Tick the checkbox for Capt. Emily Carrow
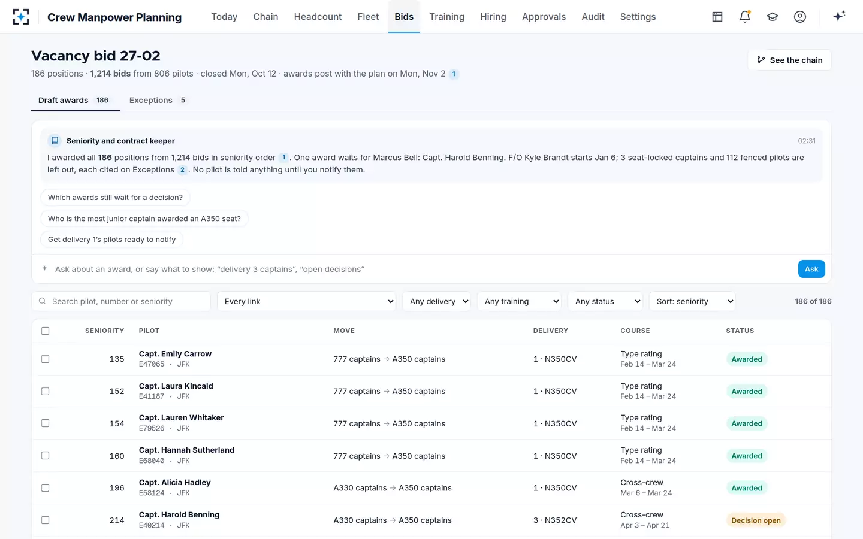Viewport: 863px width, 539px height. coord(45,359)
